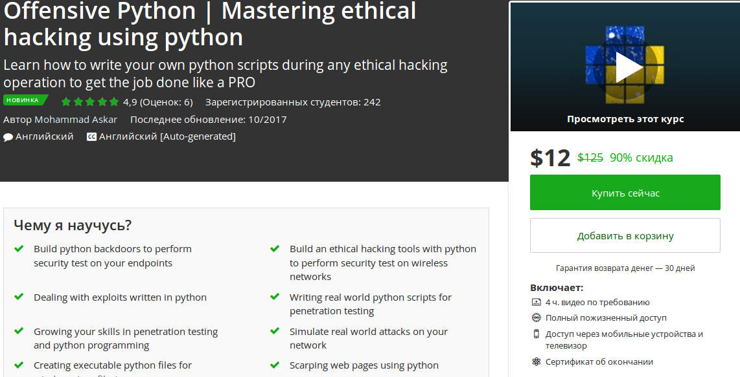The width and height of the screenshot is (740, 377).
Task: Click the mobile device access icon
Action: pyautogui.click(x=536, y=334)
